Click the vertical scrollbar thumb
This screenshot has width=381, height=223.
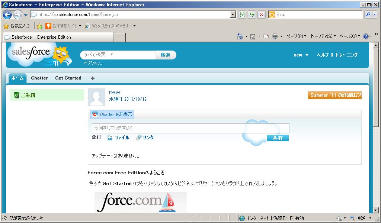pyautogui.click(x=376, y=87)
